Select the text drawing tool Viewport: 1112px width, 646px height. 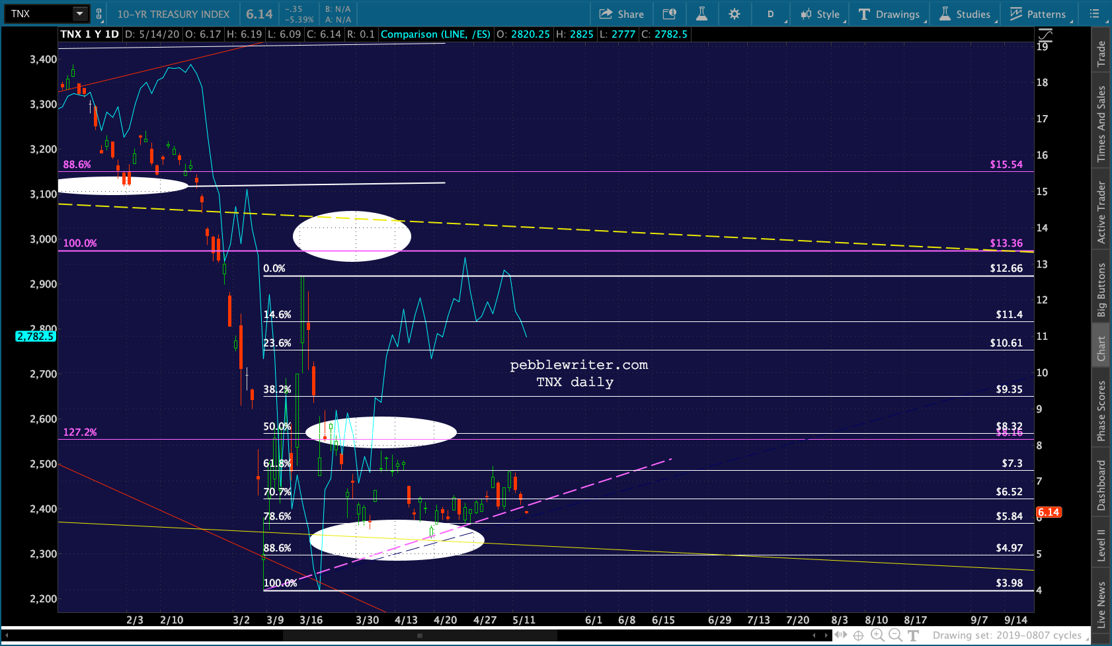tap(913, 635)
